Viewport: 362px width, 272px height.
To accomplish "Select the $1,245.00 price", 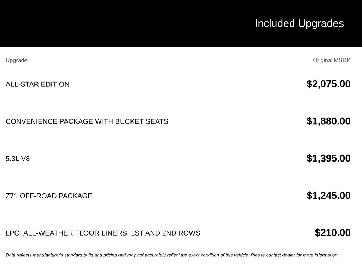I will tap(328, 195).
